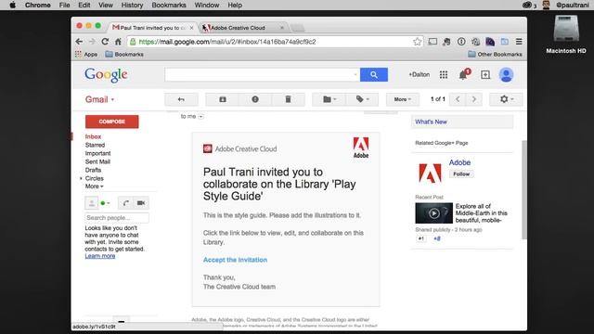594x334 pixels.
Task: Click the blue Google search button
Action: [x=373, y=74]
